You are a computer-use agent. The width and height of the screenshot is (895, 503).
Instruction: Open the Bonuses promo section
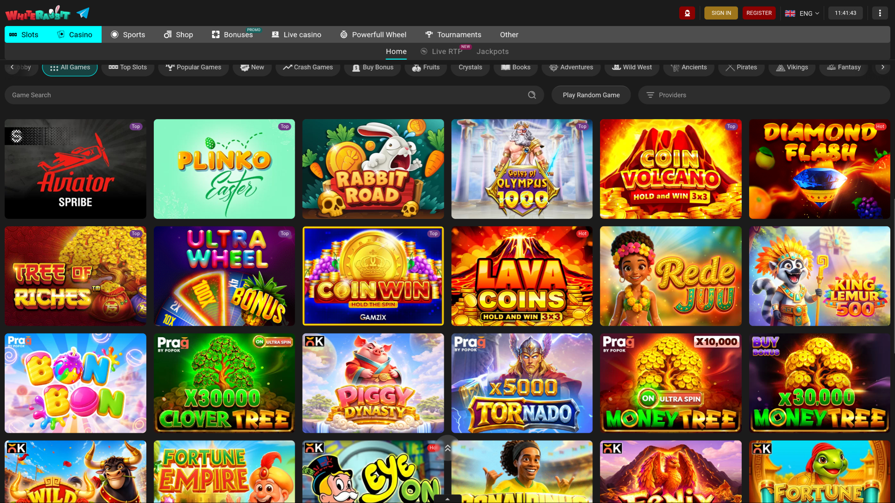pyautogui.click(x=232, y=34)
